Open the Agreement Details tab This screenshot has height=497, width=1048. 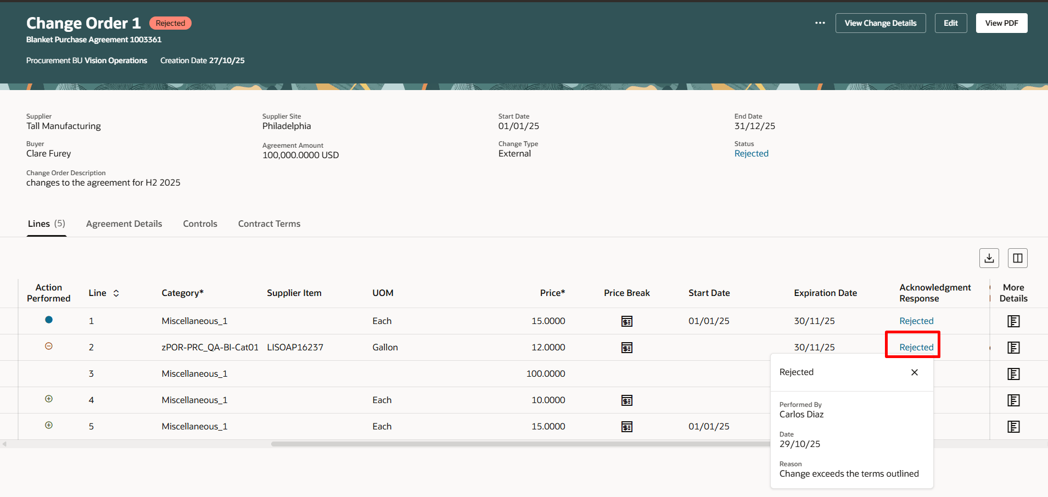click(124, 224)
